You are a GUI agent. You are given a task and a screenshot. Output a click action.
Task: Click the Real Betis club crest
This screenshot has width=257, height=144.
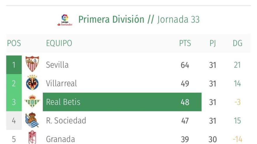tap(32, 102)
